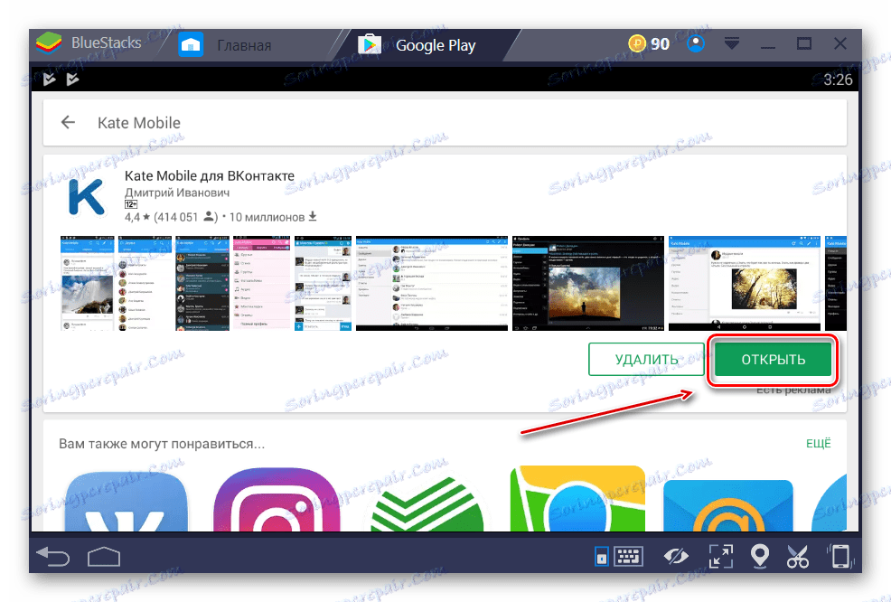The height and width of the screenshot is (602, 891).
Task: Click the scissors screenshot icon
Action: [798, 556]
